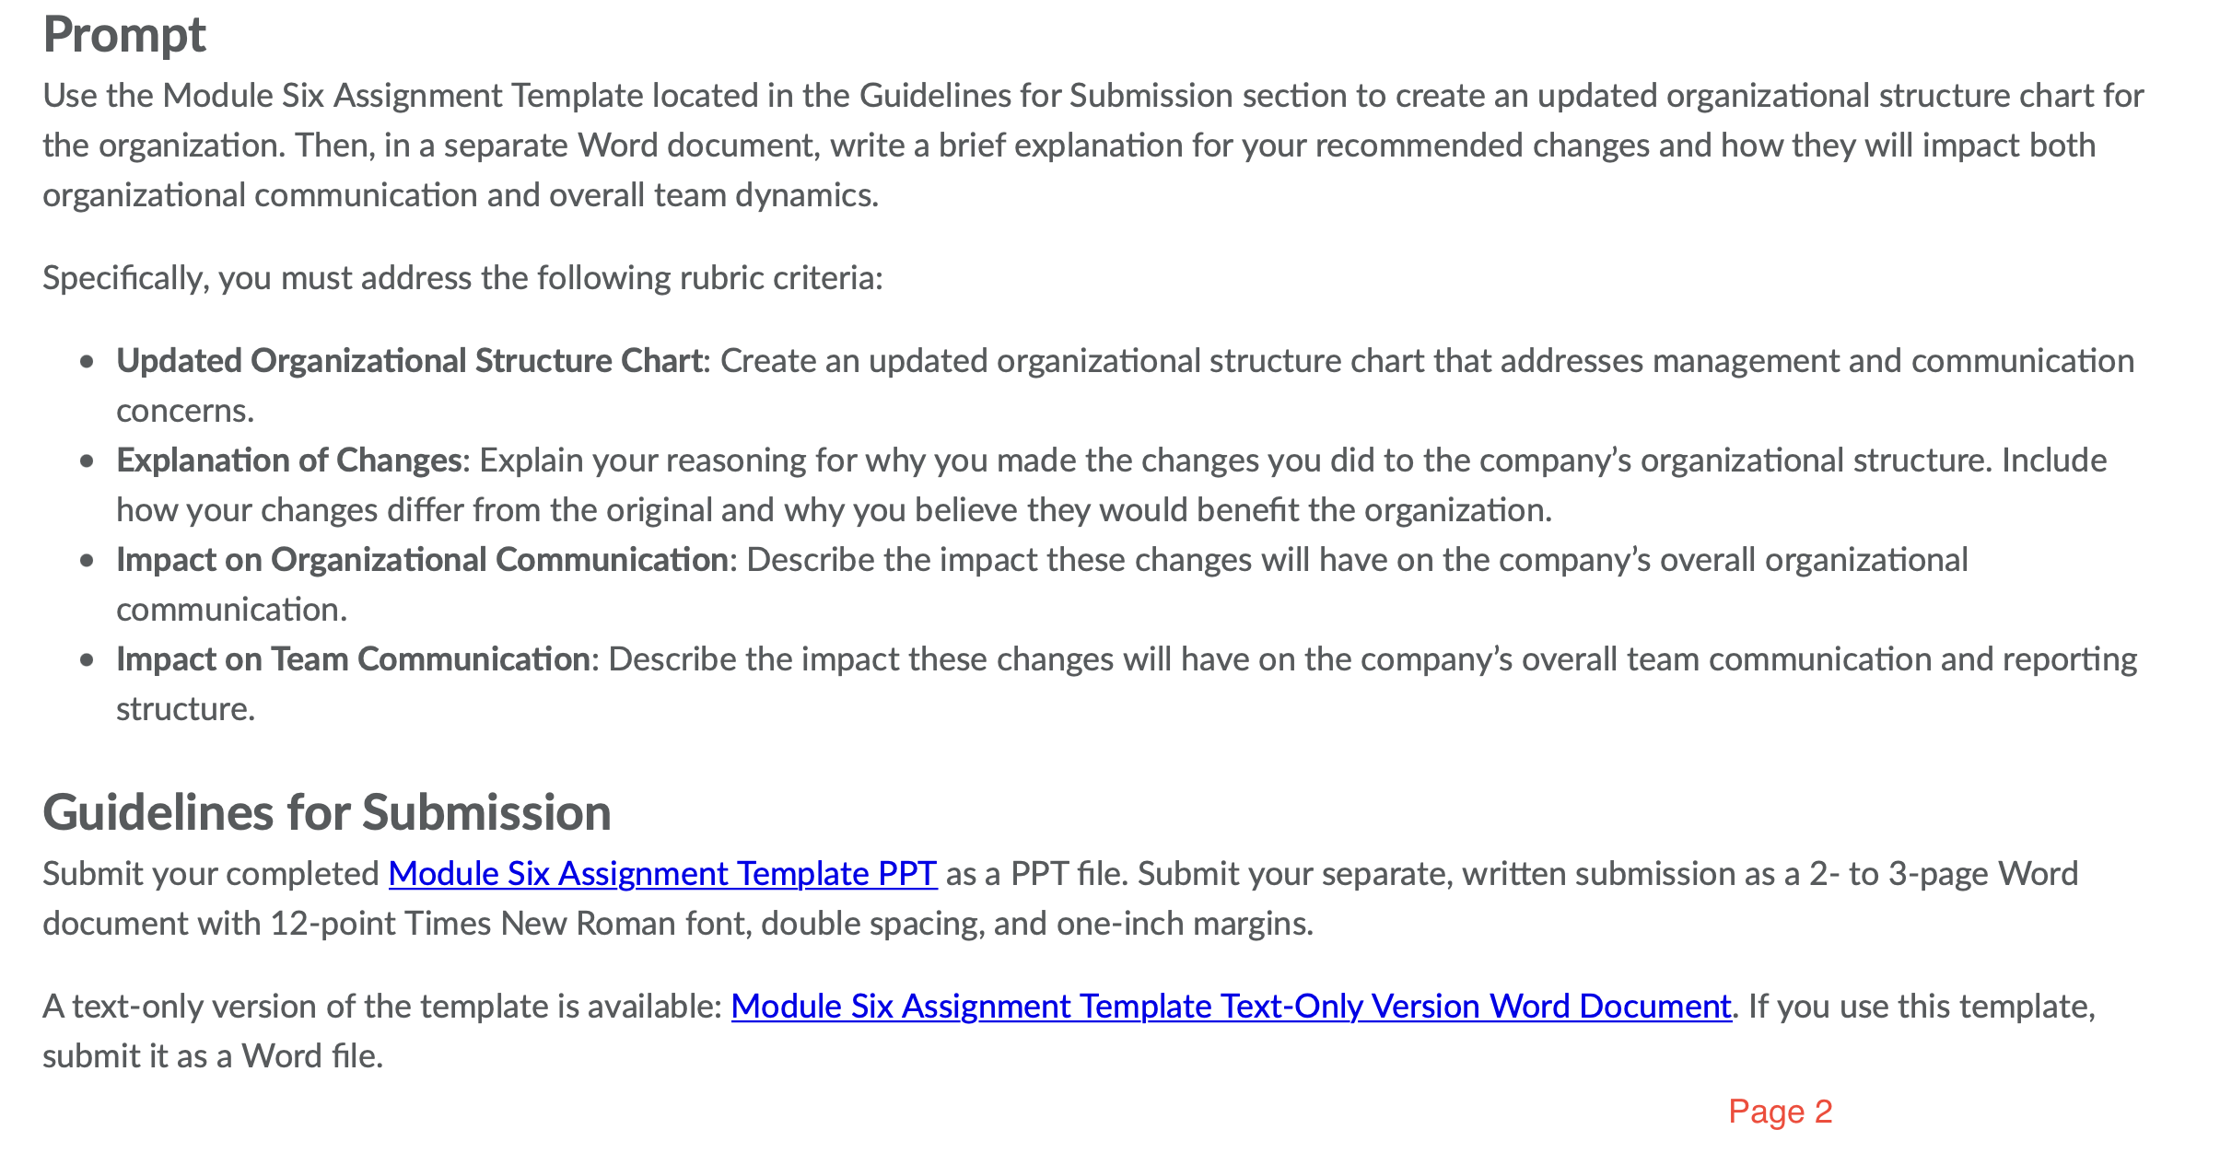Image resolution: width=2220 pixels, height=1153 pixels.
Task: Click the sentence starting 'Specifically, you must address'
Action: point(462,278)
